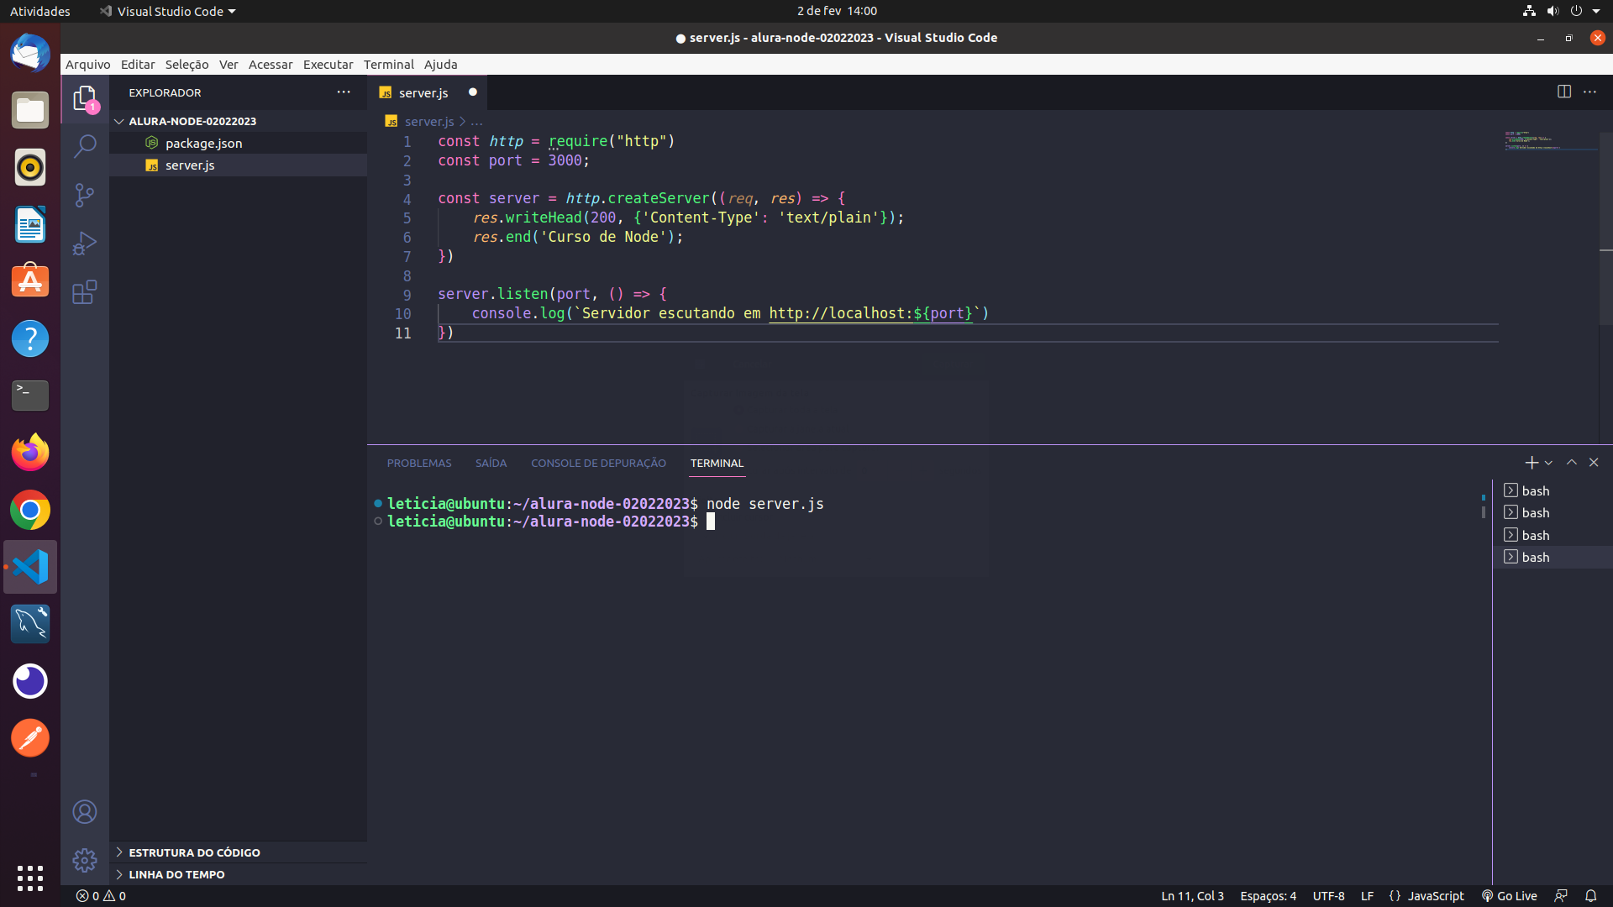Viewport: 1613px width, 907px height.
Task: Open the Ver menu
Action: click(229, 65)
